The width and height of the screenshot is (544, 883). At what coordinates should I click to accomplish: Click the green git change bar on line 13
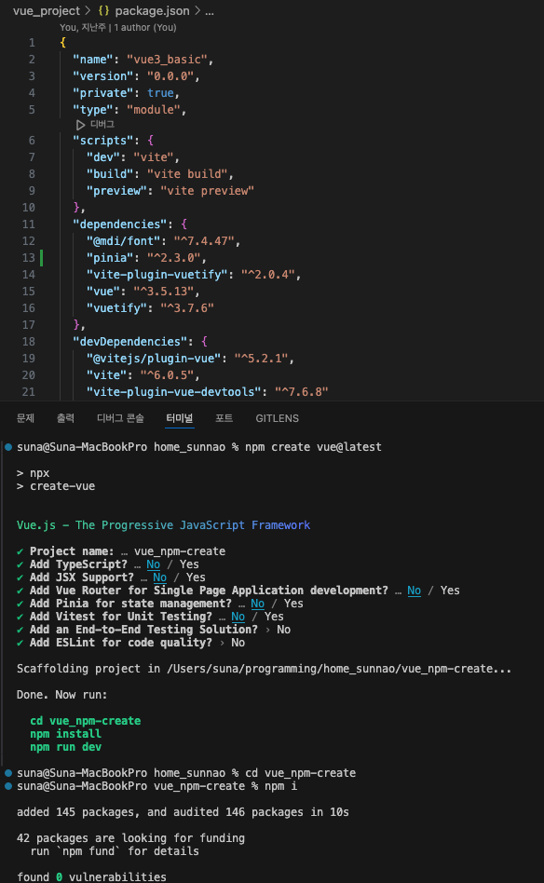click(x=42, y=258)
